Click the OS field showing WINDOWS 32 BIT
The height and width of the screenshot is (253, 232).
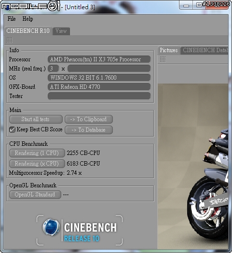coord(99,78)
